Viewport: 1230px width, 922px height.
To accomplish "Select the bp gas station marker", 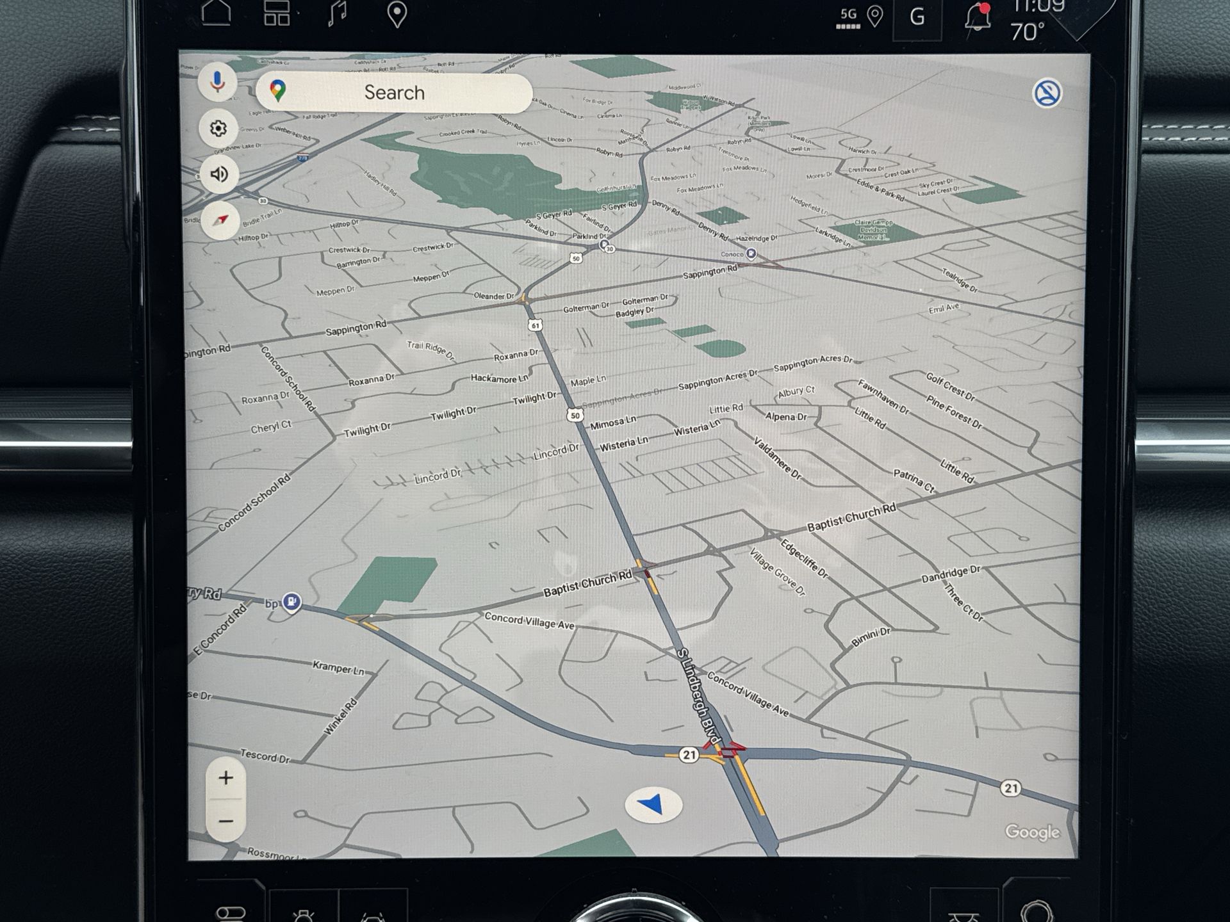I will pos(291,601).
